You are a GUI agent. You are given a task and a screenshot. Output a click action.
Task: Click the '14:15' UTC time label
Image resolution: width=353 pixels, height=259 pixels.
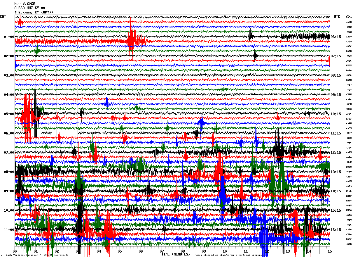click(336, 191)
